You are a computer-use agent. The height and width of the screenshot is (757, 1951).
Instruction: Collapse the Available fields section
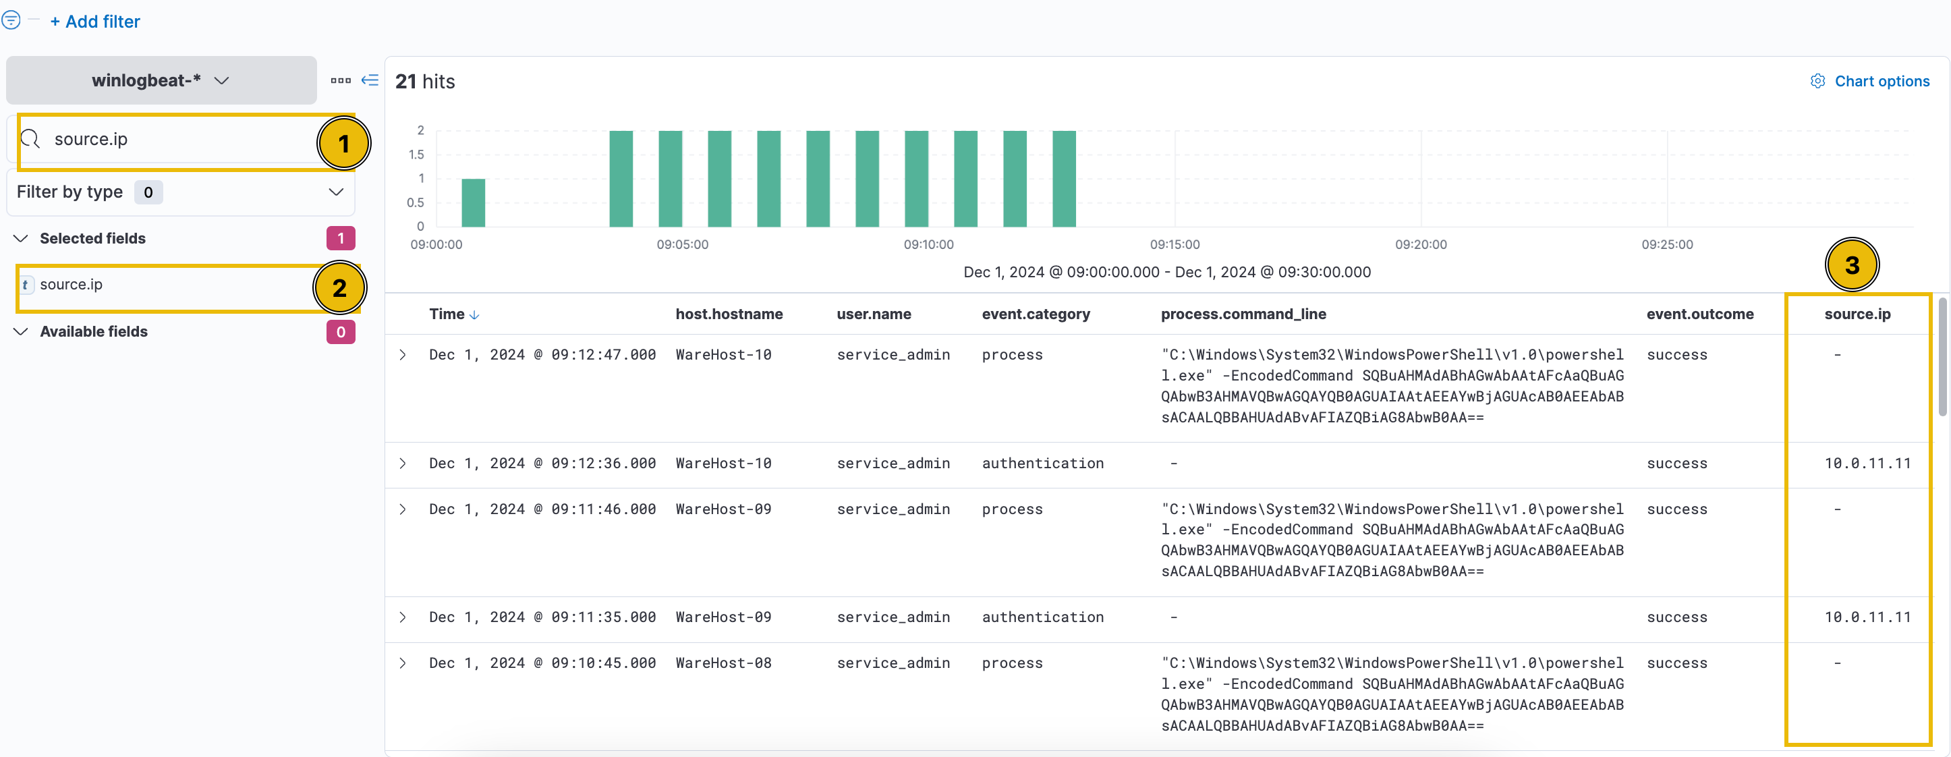tap(21, 332)
